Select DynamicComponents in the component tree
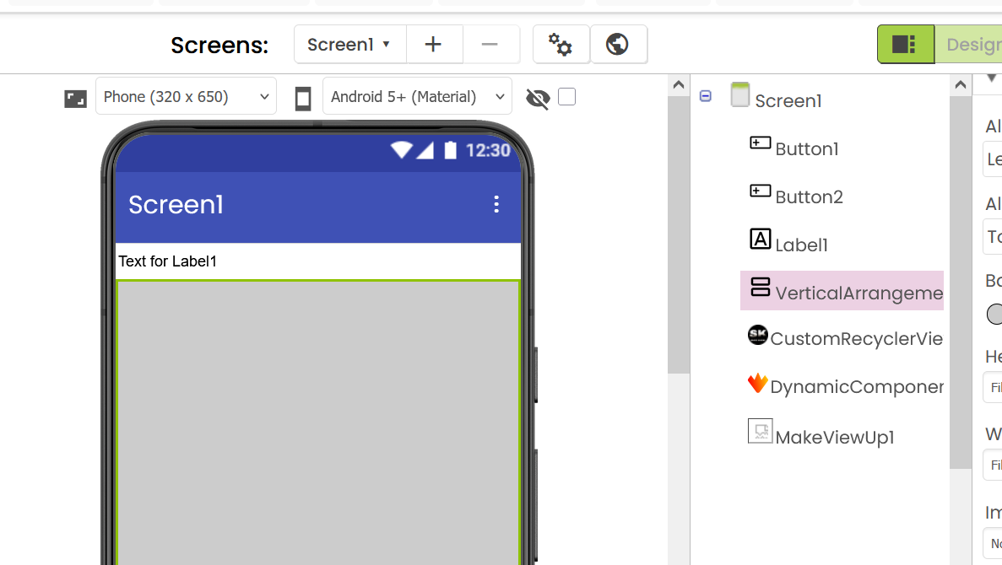 click(x=857, y=387)
